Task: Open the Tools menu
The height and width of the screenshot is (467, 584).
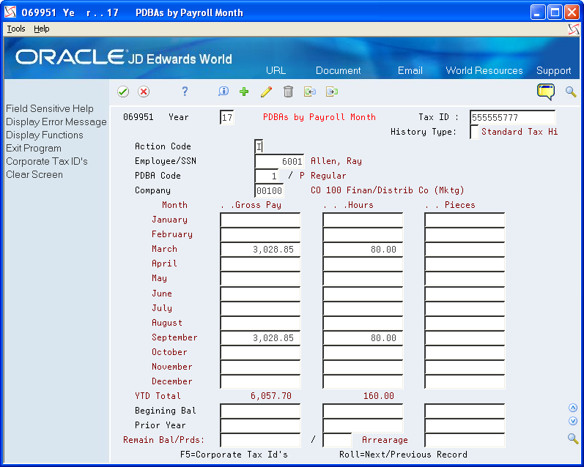Action: pos(16,29)
